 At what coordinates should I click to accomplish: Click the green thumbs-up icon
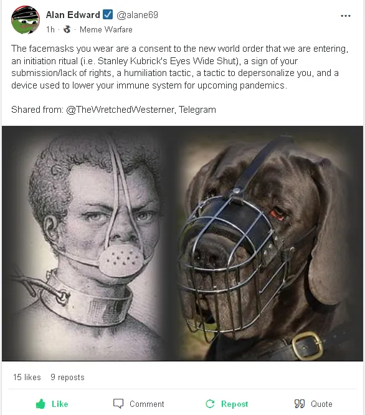[x=40, y=404]
